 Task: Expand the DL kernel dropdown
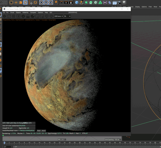(68, 16)
